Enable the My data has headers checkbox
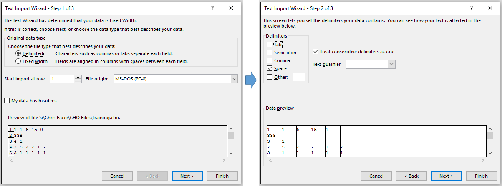The height and width of the screenshot is (186, 502). click(x=7, y=101)
